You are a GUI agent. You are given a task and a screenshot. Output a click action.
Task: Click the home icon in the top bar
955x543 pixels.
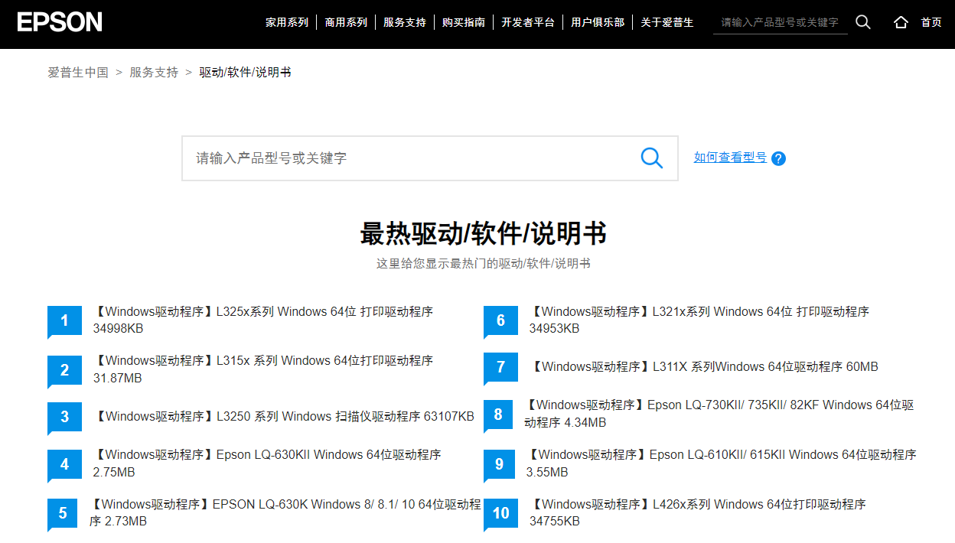901,22
